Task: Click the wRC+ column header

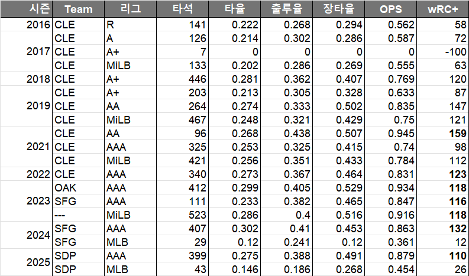Action: (442, 9)
